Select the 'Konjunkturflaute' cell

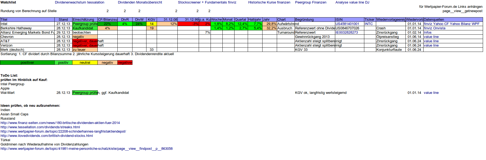(x=391, y=50)
